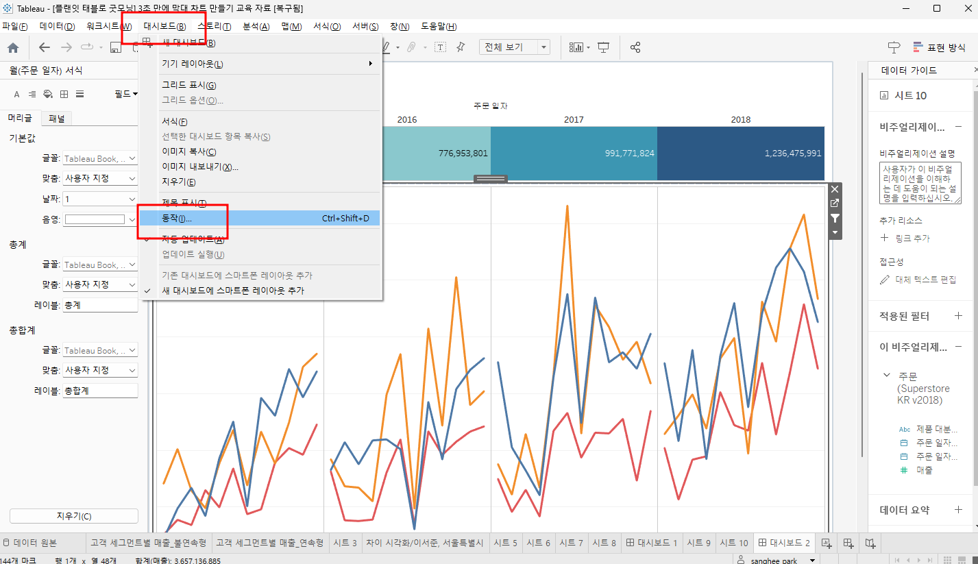Viewport: 978px width, 564px height.
Task: Click the pin fix-axes icon in toolbar
Action: (461, 47)
